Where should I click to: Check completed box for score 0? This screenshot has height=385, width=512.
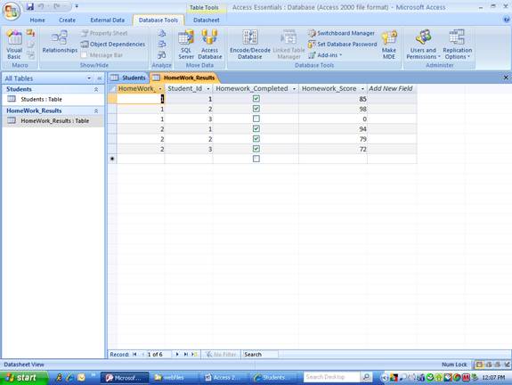pos(256,119)
